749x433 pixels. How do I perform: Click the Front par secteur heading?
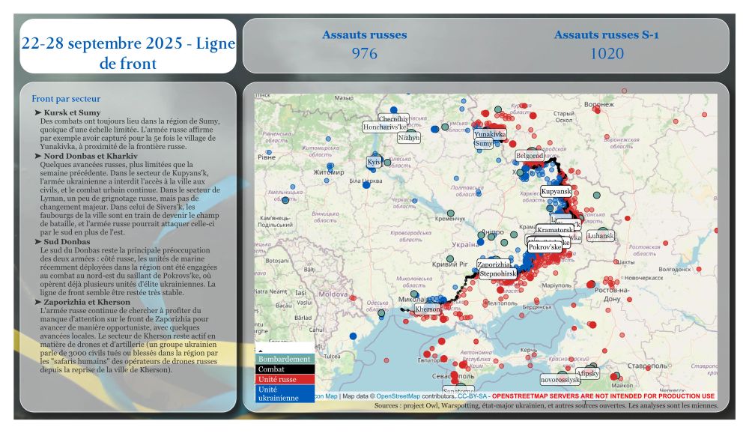(66, 99)
